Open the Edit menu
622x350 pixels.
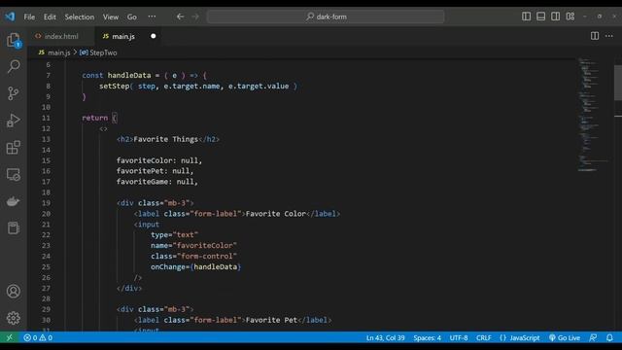pyautogui.click(x=50, y=17)
